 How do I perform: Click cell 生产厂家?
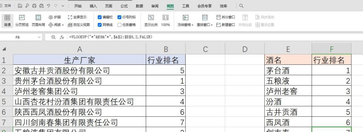(80, 60)
